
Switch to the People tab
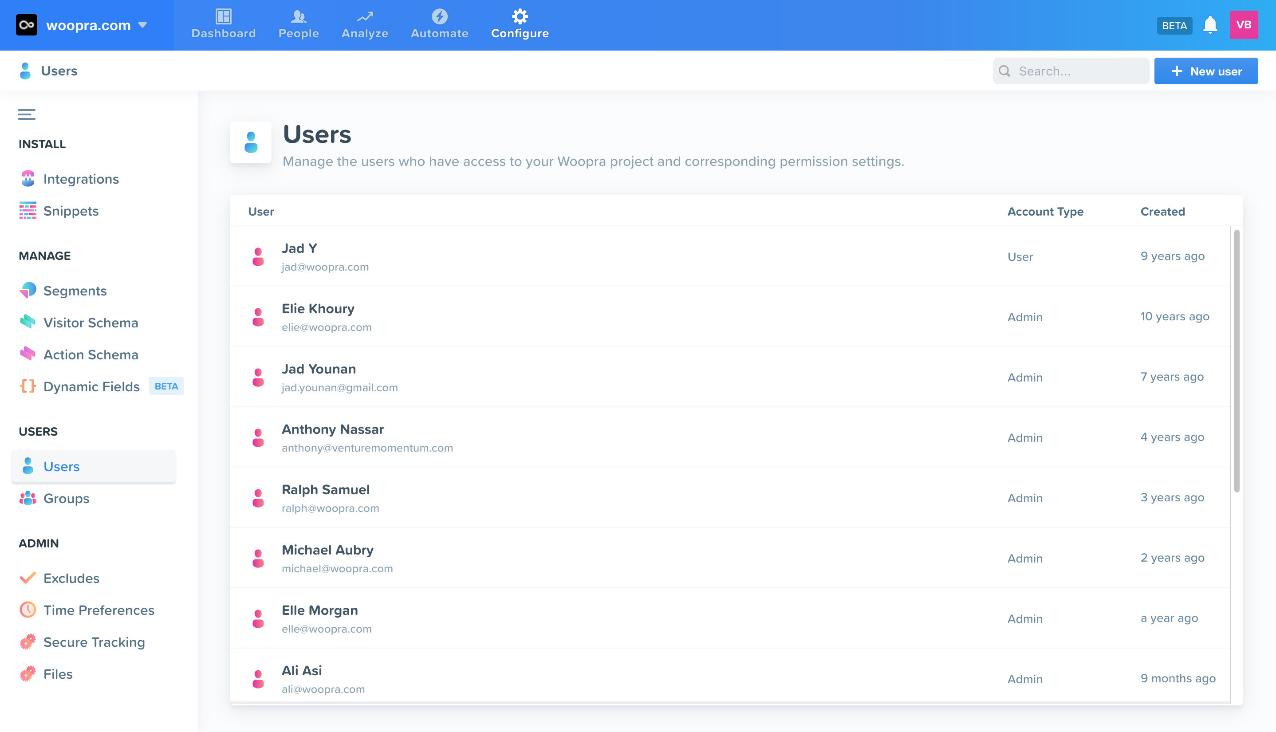pyautogui.click(x=299, y=25)
